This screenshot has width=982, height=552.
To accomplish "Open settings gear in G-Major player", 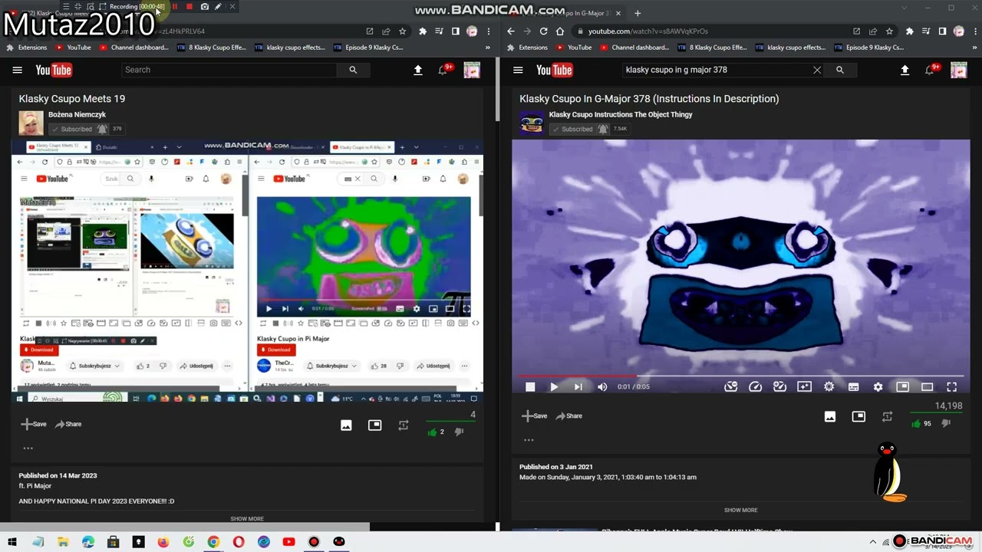I will (x=878, y=387).
